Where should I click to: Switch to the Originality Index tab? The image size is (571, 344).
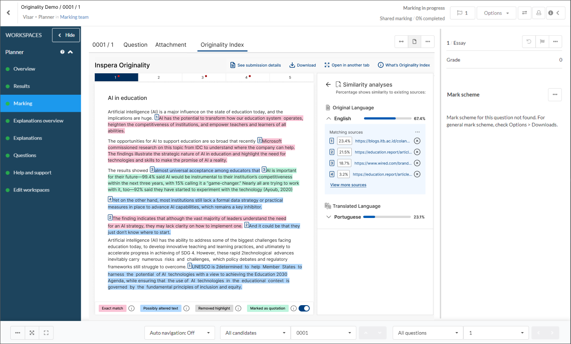[222, 45]
